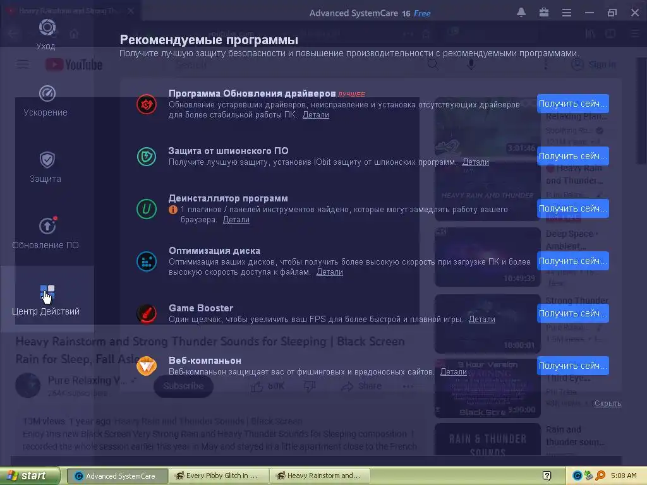This screenshot has height=485, width=647.
Task: Click the notification bell icon in title bar
Action: [521, 13]
